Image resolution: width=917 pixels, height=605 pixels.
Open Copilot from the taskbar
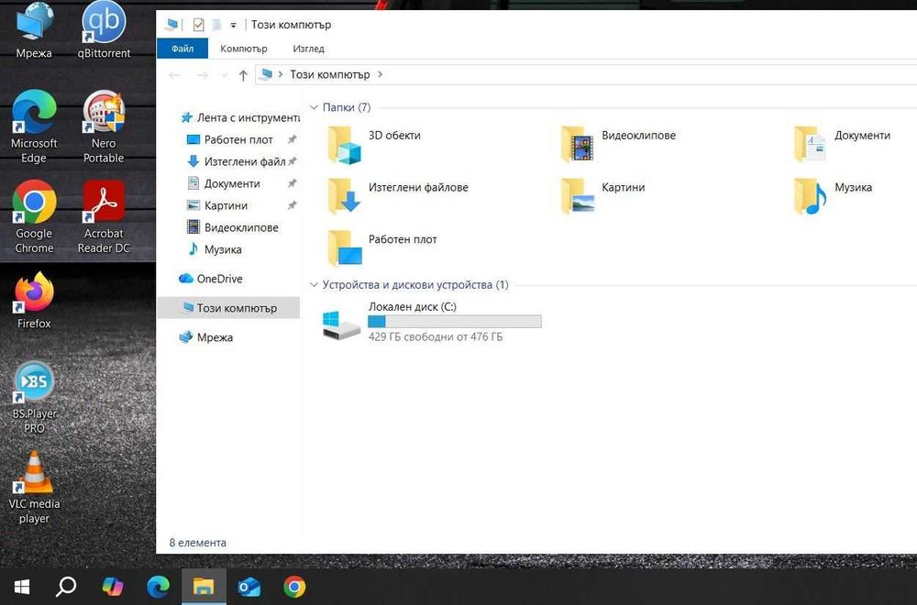pos(112,587)
